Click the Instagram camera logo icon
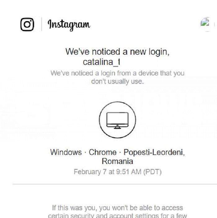This screenshot has height=218, width=217. 27,24
